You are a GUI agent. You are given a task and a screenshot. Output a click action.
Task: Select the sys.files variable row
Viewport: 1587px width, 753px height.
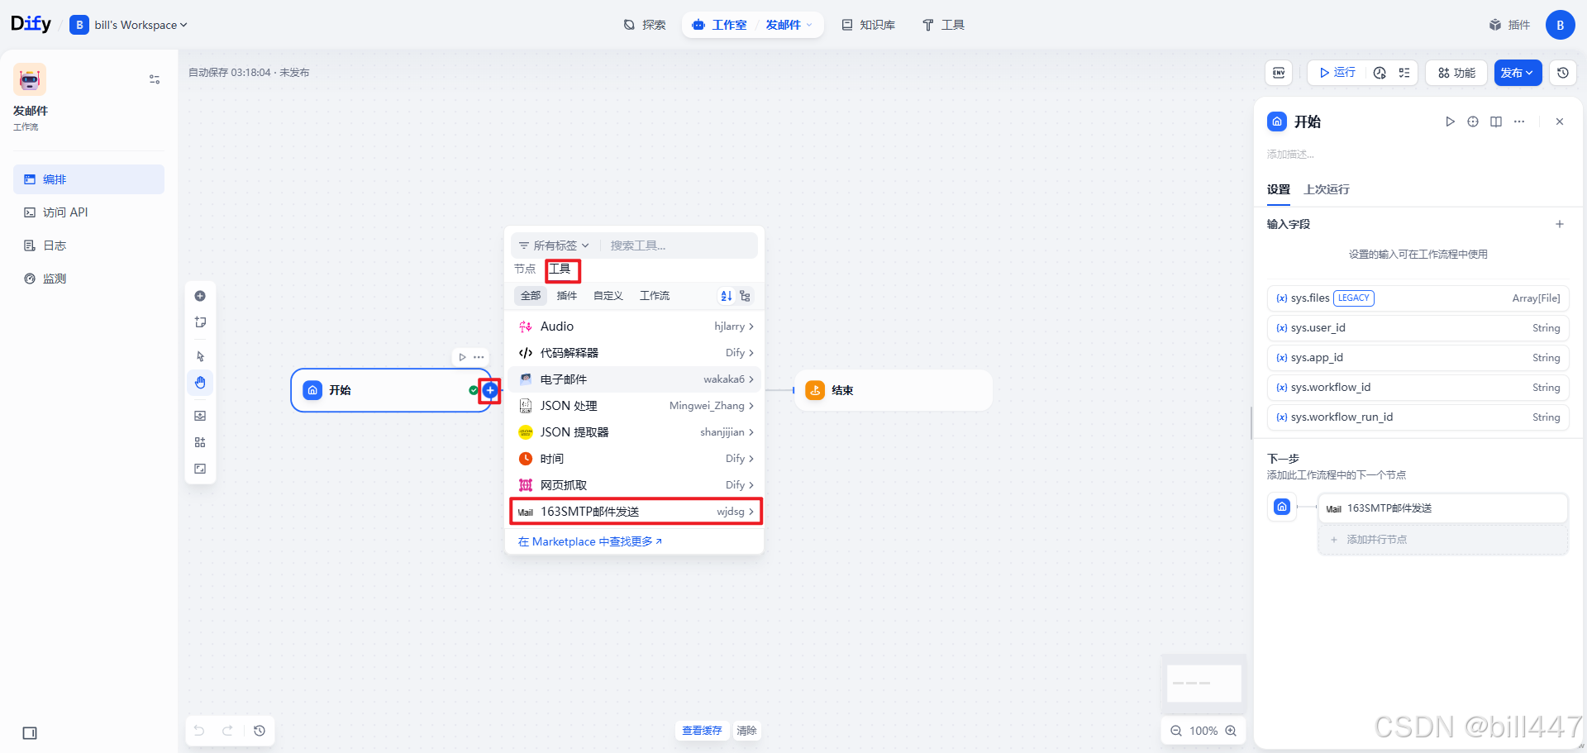pos(1418,298)
